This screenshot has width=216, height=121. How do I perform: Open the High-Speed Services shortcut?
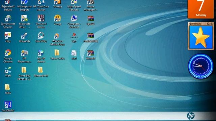pyautogui.click(x=74, y=5)
